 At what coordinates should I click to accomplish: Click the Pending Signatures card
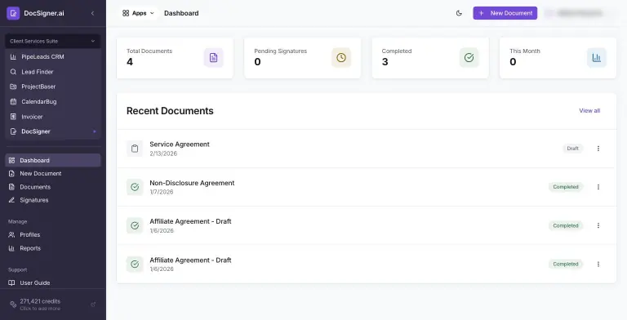point(303,58)
